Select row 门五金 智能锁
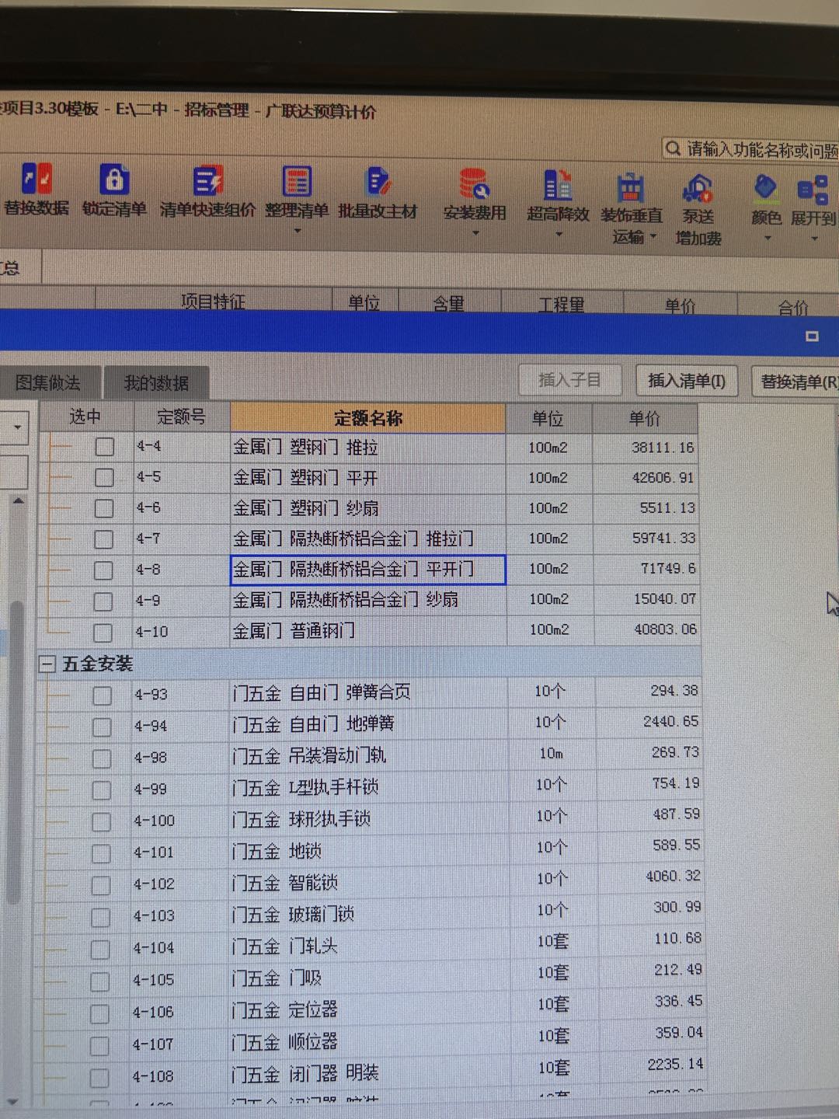 tap(370, 883)
